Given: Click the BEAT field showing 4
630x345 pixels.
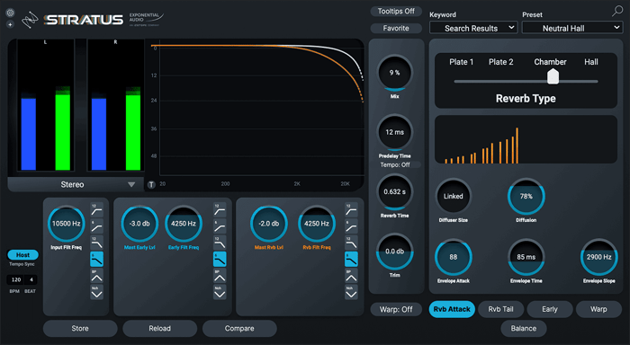Looking at the screenshot, I should click(31, 279).
